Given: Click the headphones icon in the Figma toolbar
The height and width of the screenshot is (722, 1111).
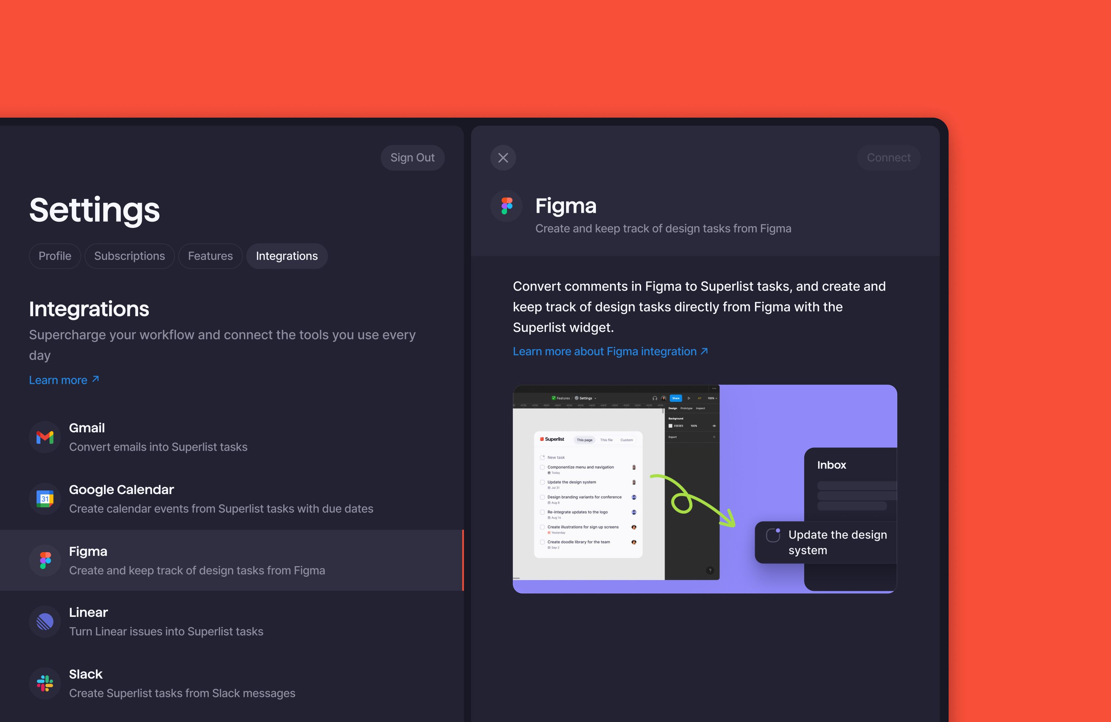Looking at the screenshot, I should coord(655,398).
